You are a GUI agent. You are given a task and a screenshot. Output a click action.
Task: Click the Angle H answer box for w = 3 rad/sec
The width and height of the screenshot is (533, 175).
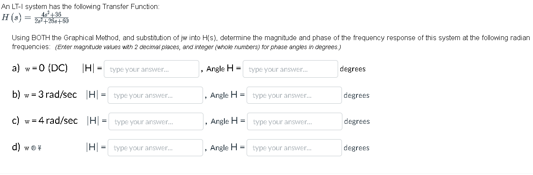coord(294,95)
